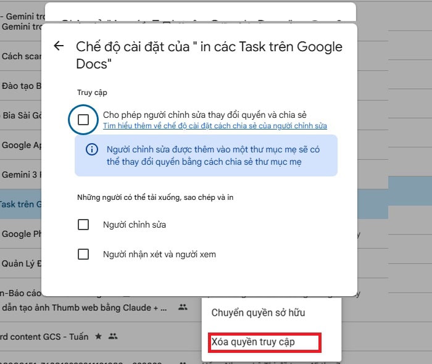The width and height of the screenshot is (432, 364).
Task: Open 'Tìm hiểu thêm về chế độ cài đặt' link
Action: pyautogui.click(x=215, y=126)
